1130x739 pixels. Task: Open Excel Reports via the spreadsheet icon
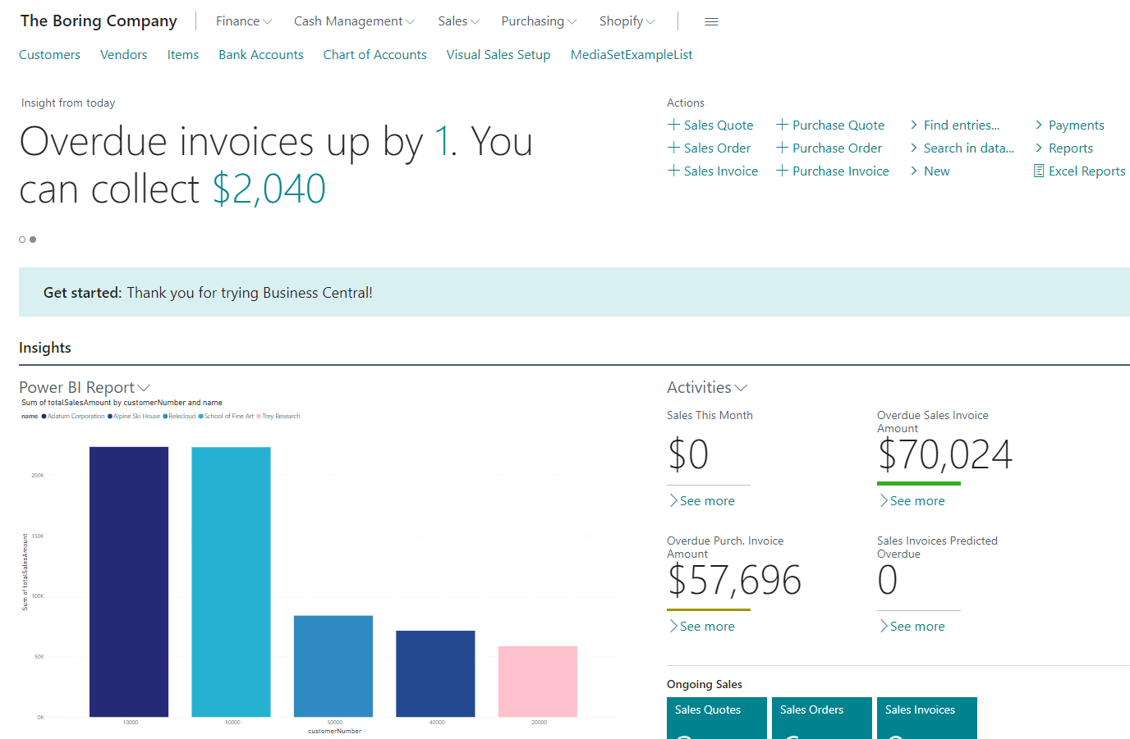tap(1038, 171)
